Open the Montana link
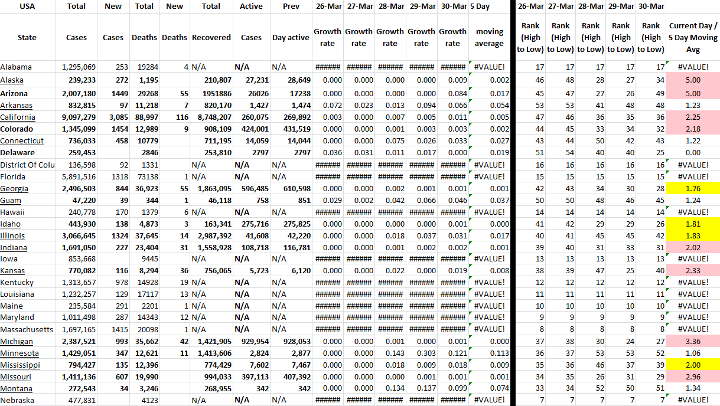Image resolution: width=720 pixels, height=406 pixels. (x=17, y=389)
